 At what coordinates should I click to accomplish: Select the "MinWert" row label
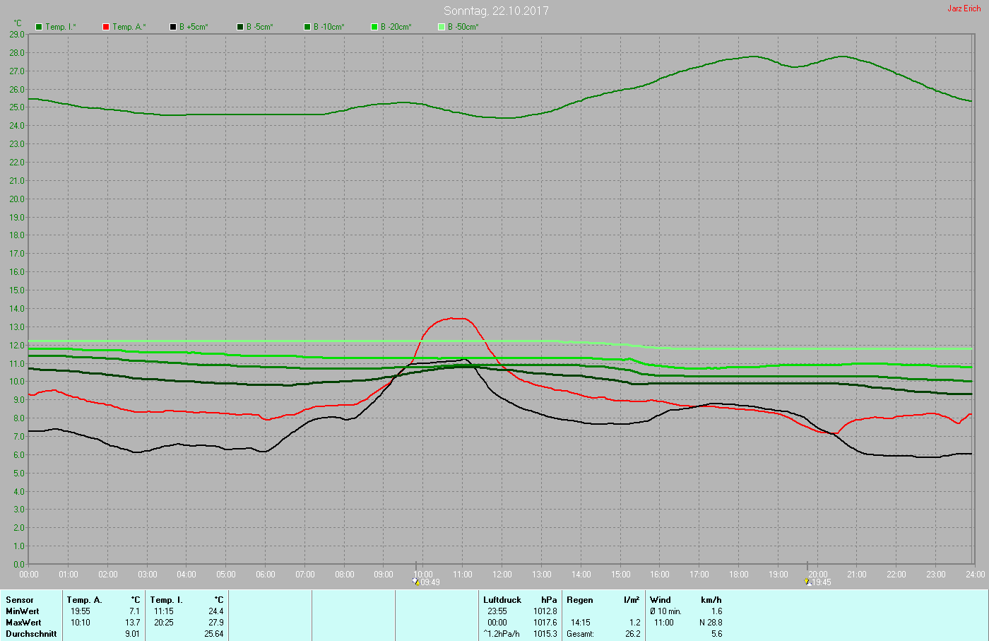pyautogui.click(x=23, y=611)
